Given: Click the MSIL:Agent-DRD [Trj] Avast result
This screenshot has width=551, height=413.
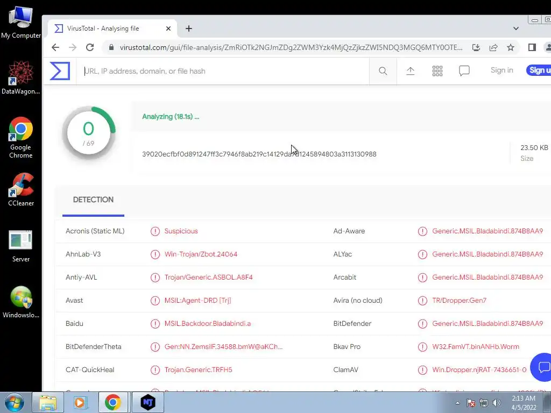Looking at the screenshot, I should pos(197,301).
